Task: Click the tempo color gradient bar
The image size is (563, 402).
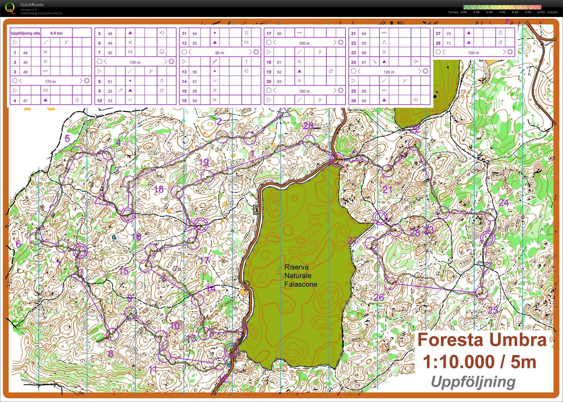Action: coord(502,7)
